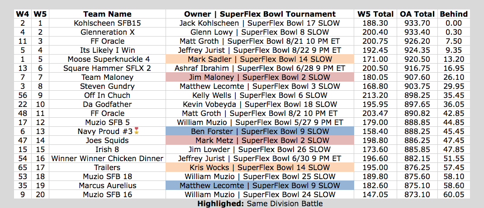Click the 213.20 W5 Total value
The image size is (484, 208).
click(x=375, y=95)
